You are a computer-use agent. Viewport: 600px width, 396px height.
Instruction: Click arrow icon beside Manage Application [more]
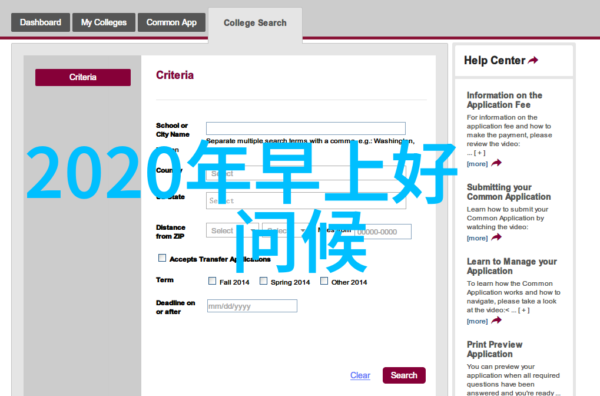tap(496, 321)
